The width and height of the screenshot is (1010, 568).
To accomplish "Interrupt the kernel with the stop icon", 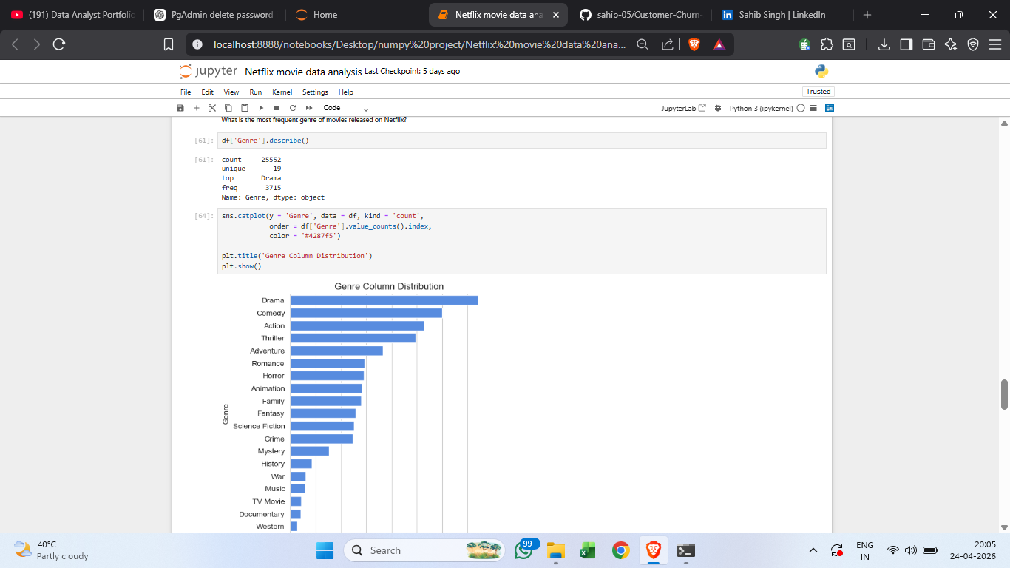I will (277, 108).
